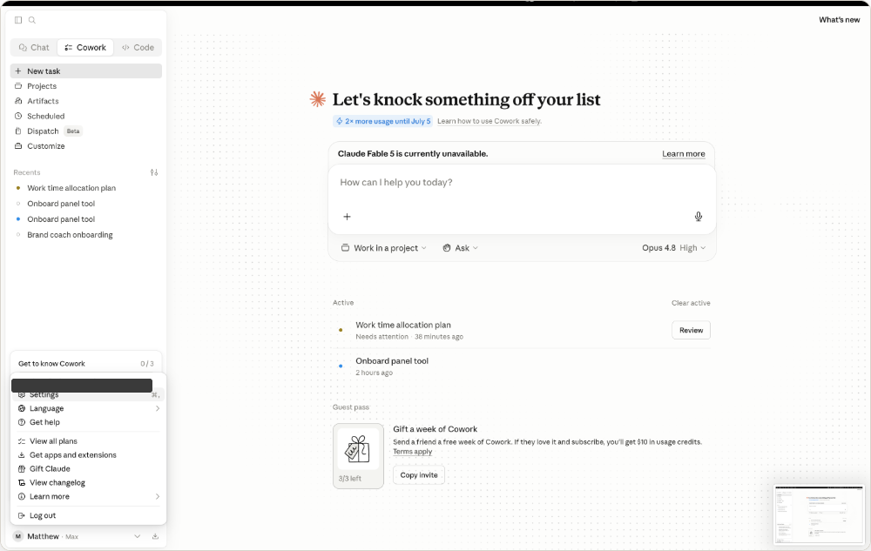The image size is (871, 551).
Task: Switch to the Chat mode
Action: click(34, 48)
